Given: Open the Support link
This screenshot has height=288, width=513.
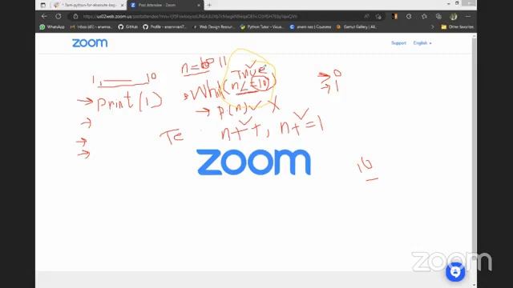Looking at the screenshot, I should pos(398,42).
